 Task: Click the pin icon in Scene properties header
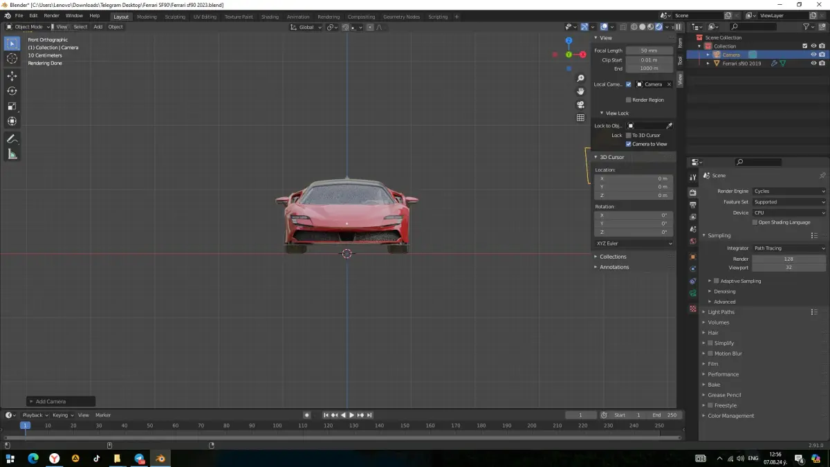point(822,176)
